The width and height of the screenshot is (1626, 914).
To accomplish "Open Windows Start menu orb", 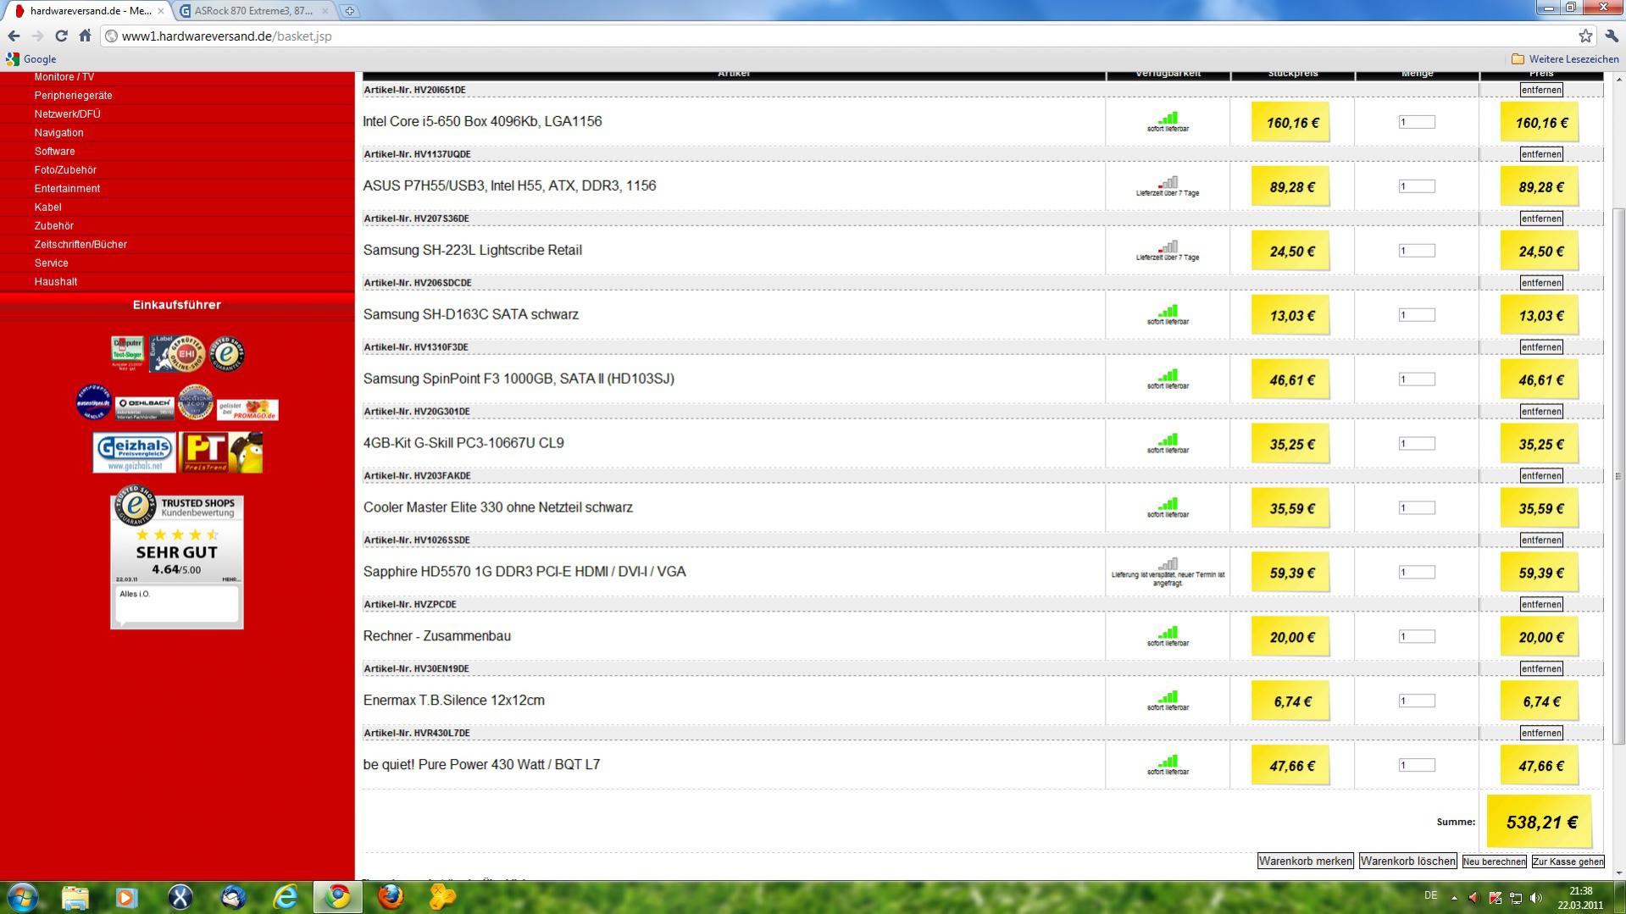I will [x=22, y=897].
